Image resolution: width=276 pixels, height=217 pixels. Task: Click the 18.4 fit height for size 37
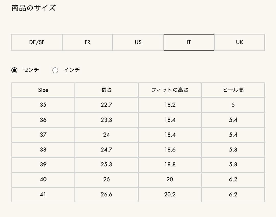169,135
